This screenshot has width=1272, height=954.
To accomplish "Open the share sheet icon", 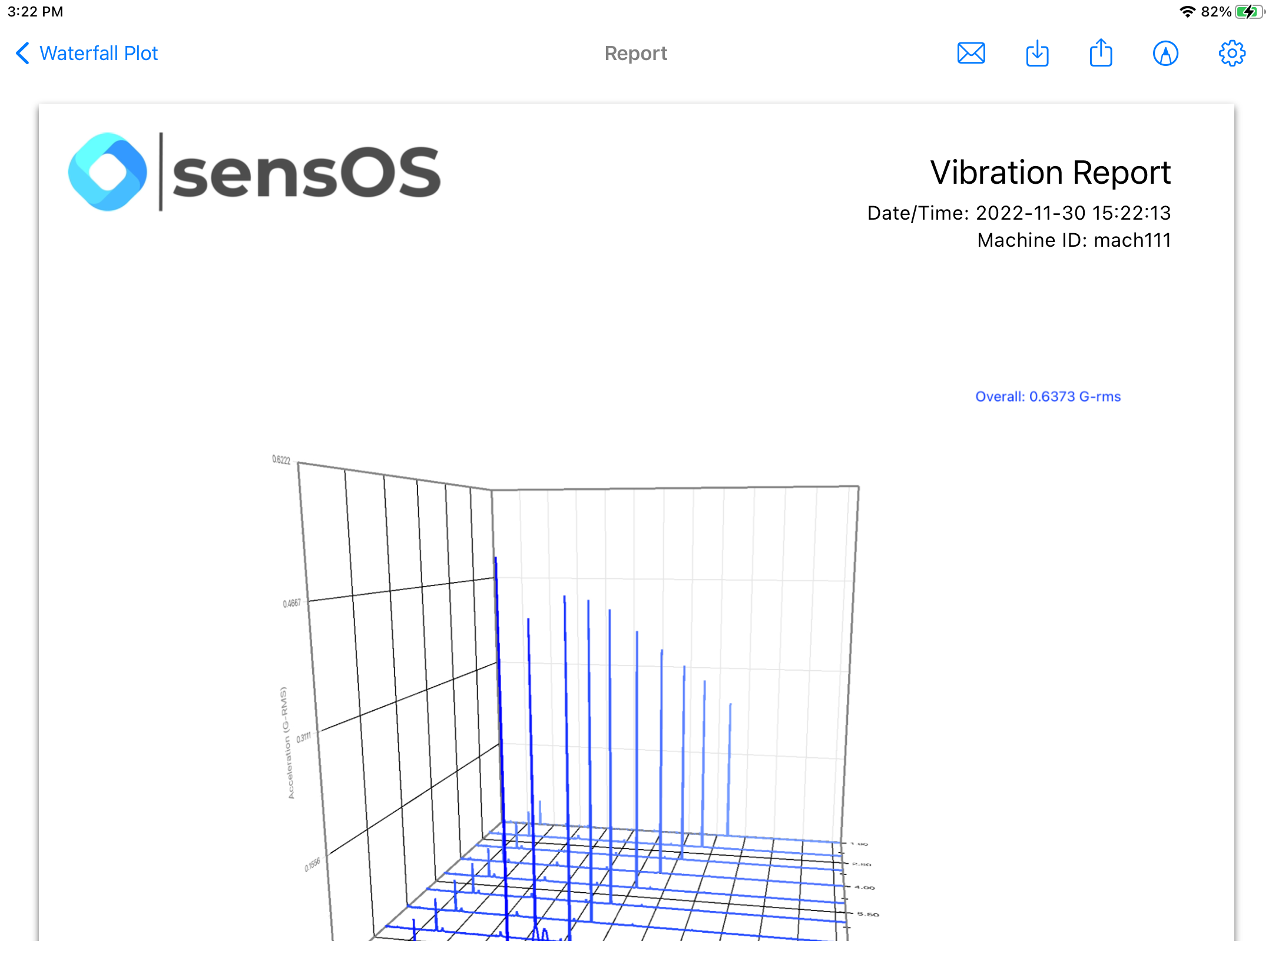I will point(1101,54).
